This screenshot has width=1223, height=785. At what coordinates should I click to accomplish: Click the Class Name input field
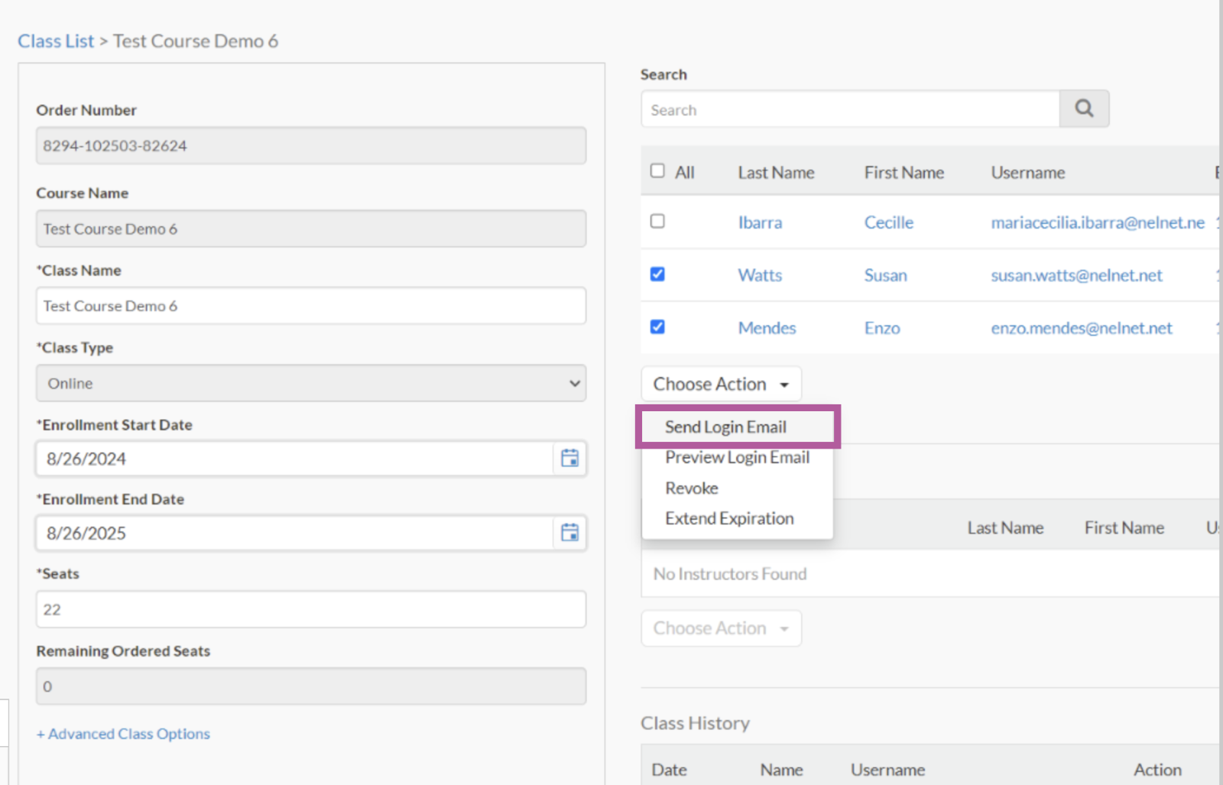click(311, 306)
